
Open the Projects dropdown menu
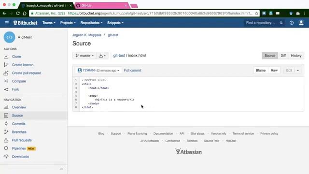tap(68, 23)
